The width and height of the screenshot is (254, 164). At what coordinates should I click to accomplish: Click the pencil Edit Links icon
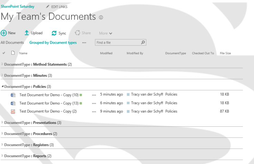(48, 7)
